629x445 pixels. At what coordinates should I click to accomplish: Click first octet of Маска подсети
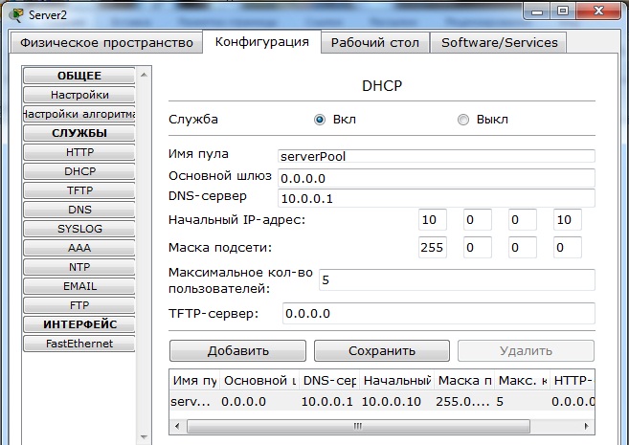(x=433, y=247)
